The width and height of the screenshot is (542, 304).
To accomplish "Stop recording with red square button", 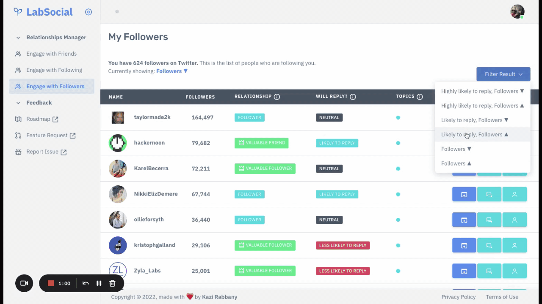I will [51, 283].
